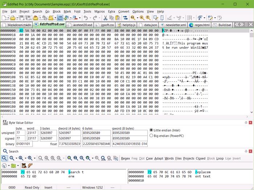Click the first magnifier icon in Search toolbar

point(4,158)
